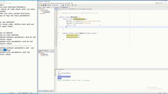Toggle the last Navigator filter button at the bottom
168x94 pixels.
pos(53,91)
